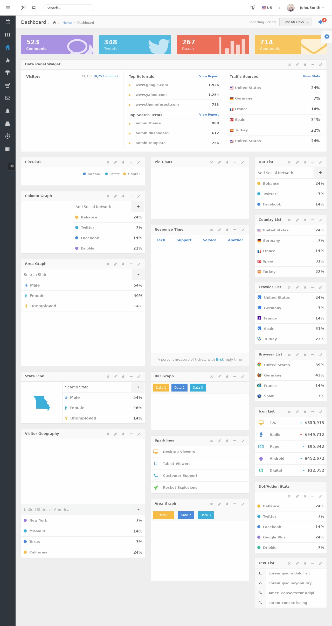Click fullscreen icon next to search box
Image resolution: width=332 pixels, height=626 pixels.
[34, 8]
